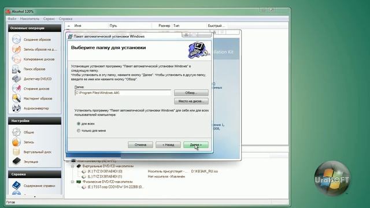Open the Эмуляция settings icon

point(16,162)
